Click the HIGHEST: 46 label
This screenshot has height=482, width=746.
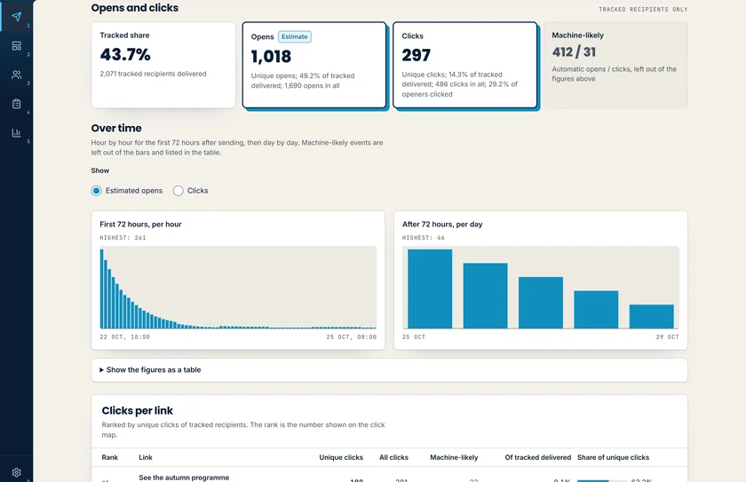pyautogui.click(x=423, y=238)
